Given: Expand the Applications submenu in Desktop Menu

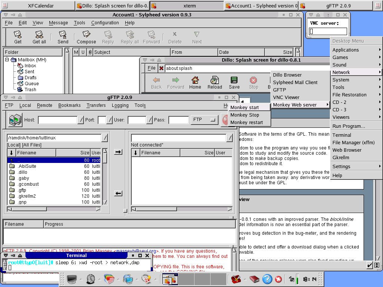Looking at the screenshot, I should coord(356,50).
